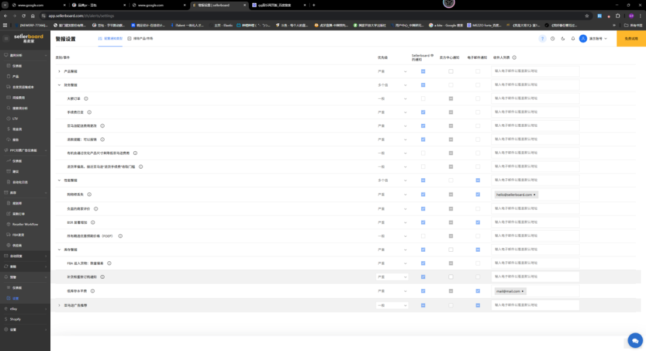This screenshot has width=646, height=351.
Task: Click the browser bookmark star icon
Action: click(x=587, y=16)
